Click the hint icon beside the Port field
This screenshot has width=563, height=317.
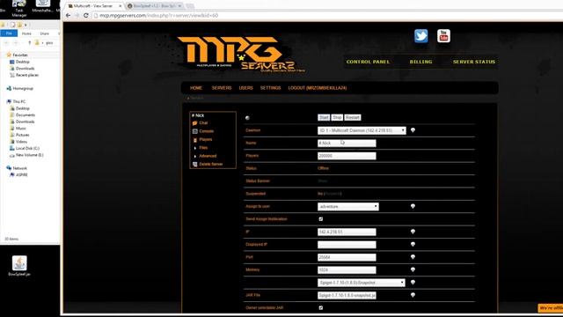click(x=413, y=257)
